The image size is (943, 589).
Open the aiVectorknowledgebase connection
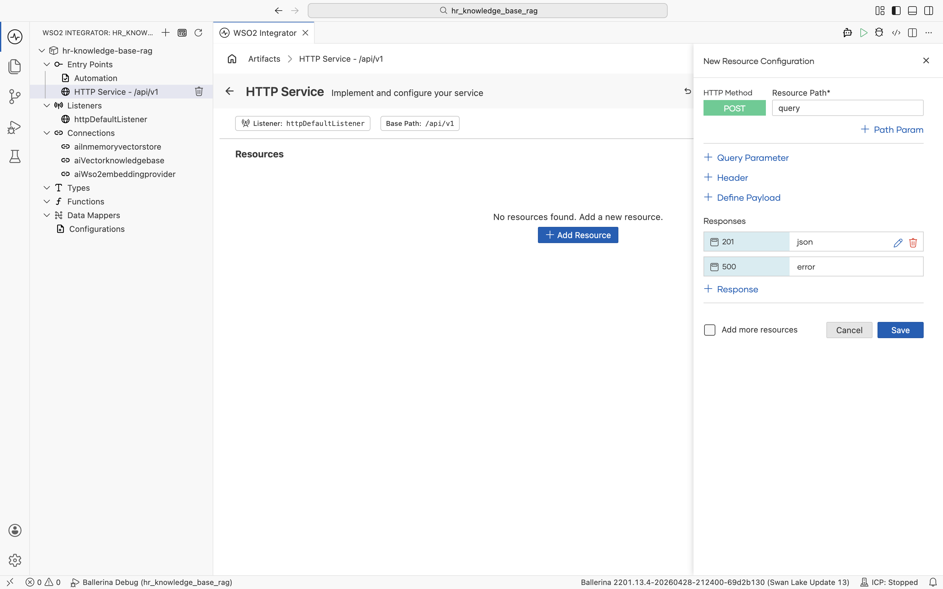click(119, 160)
